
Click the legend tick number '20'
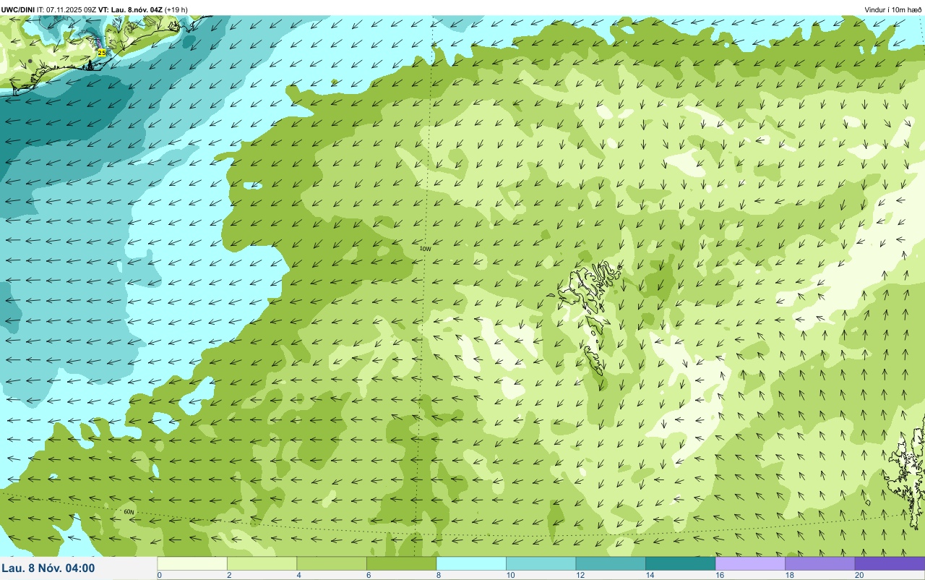pyautogui.click(x=859, y=575)
